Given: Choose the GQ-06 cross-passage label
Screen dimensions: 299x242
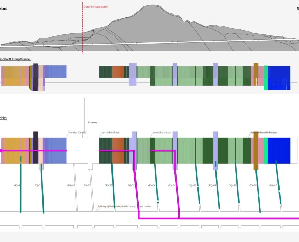Looking at the screenshot, I should click(232, 185).
